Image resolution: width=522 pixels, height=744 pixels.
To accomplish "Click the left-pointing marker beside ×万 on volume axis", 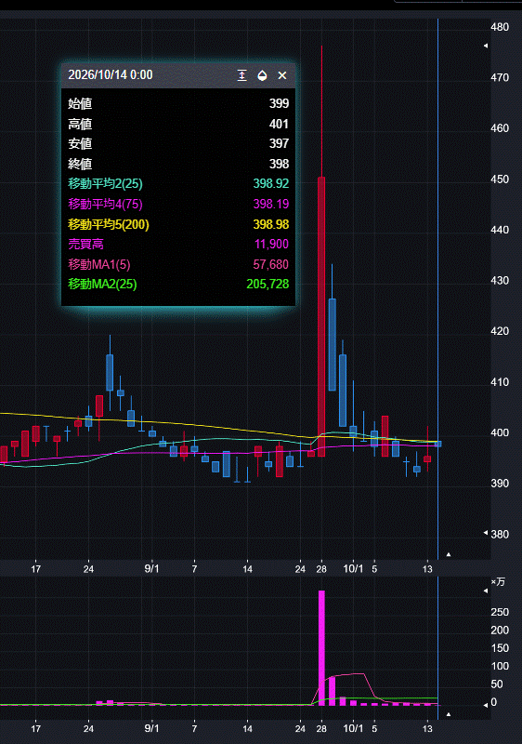I will pos(486,591).
